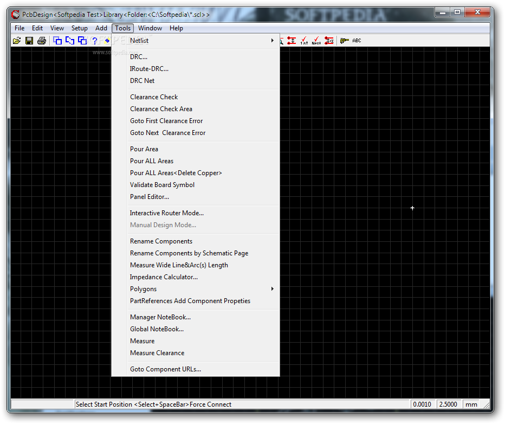Click the ABC text toolbar icon
Image resolution: width=505 pixels, height=424 pixels.
(357, 41)
